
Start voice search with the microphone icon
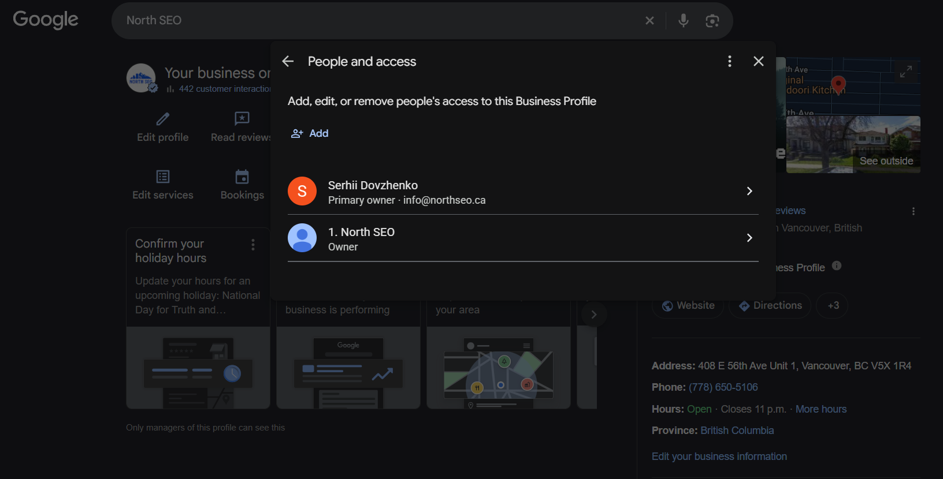pyautogui.click(x=684, y=20)
